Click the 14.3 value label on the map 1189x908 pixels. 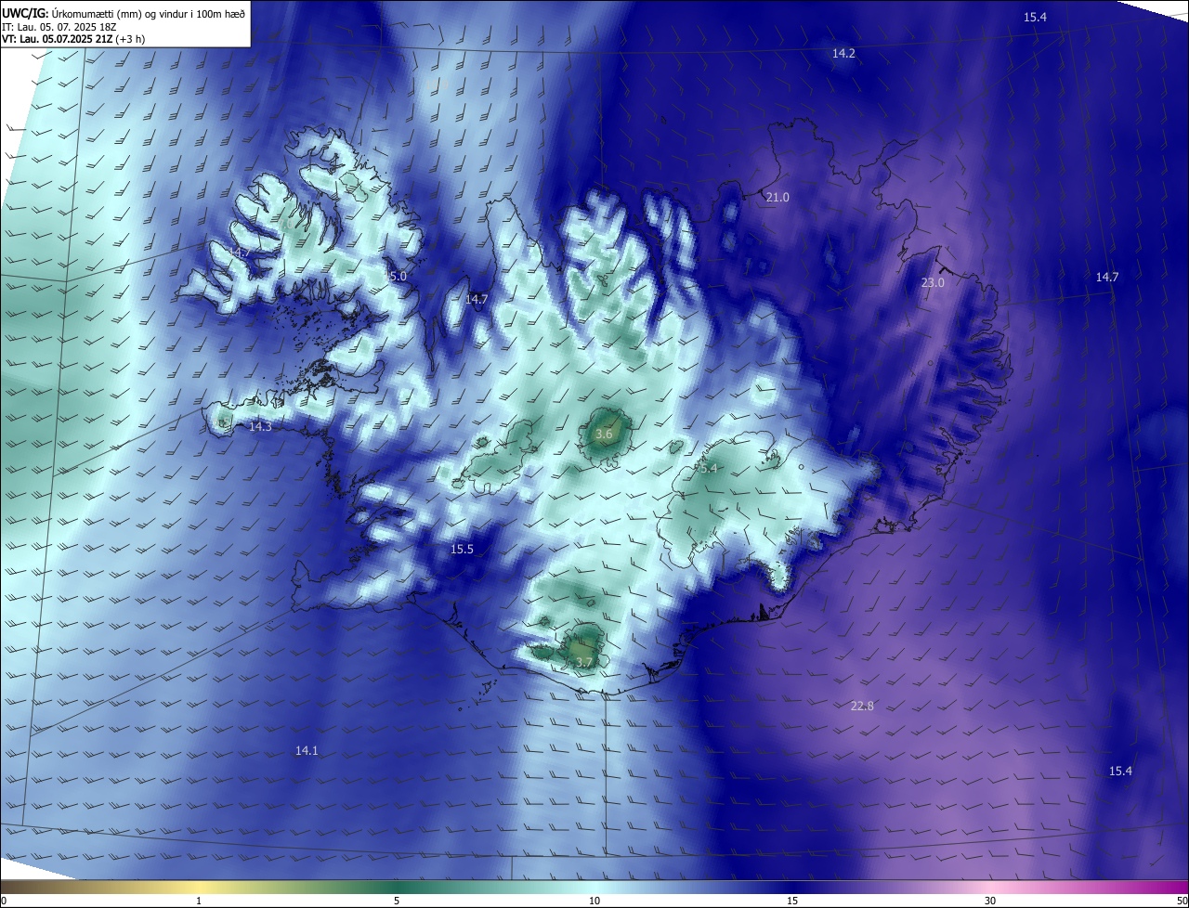(260, 427)
